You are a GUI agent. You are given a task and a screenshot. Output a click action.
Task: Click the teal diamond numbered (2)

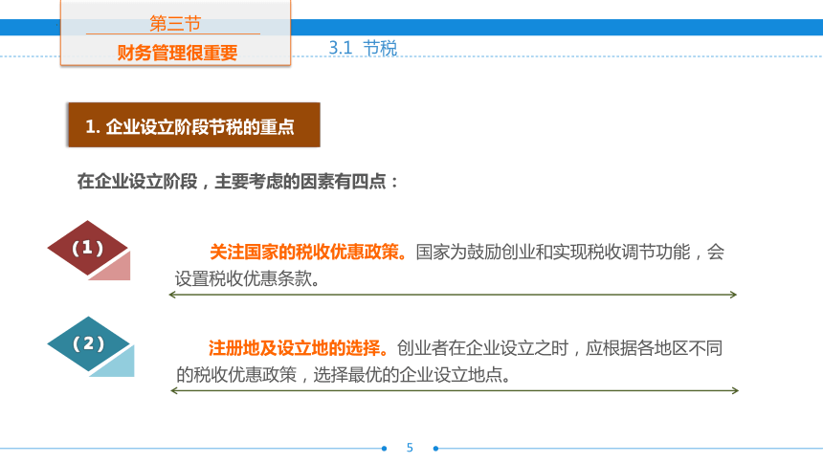[88, 343]
